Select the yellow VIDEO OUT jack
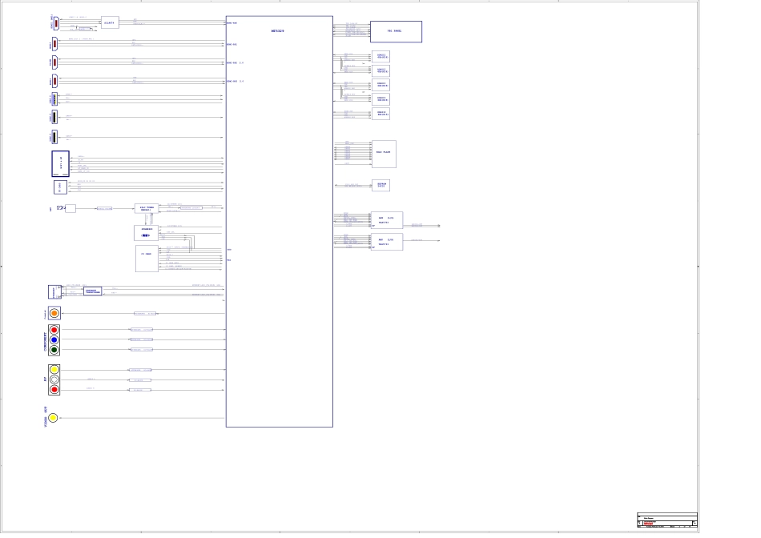 [53, 417]
